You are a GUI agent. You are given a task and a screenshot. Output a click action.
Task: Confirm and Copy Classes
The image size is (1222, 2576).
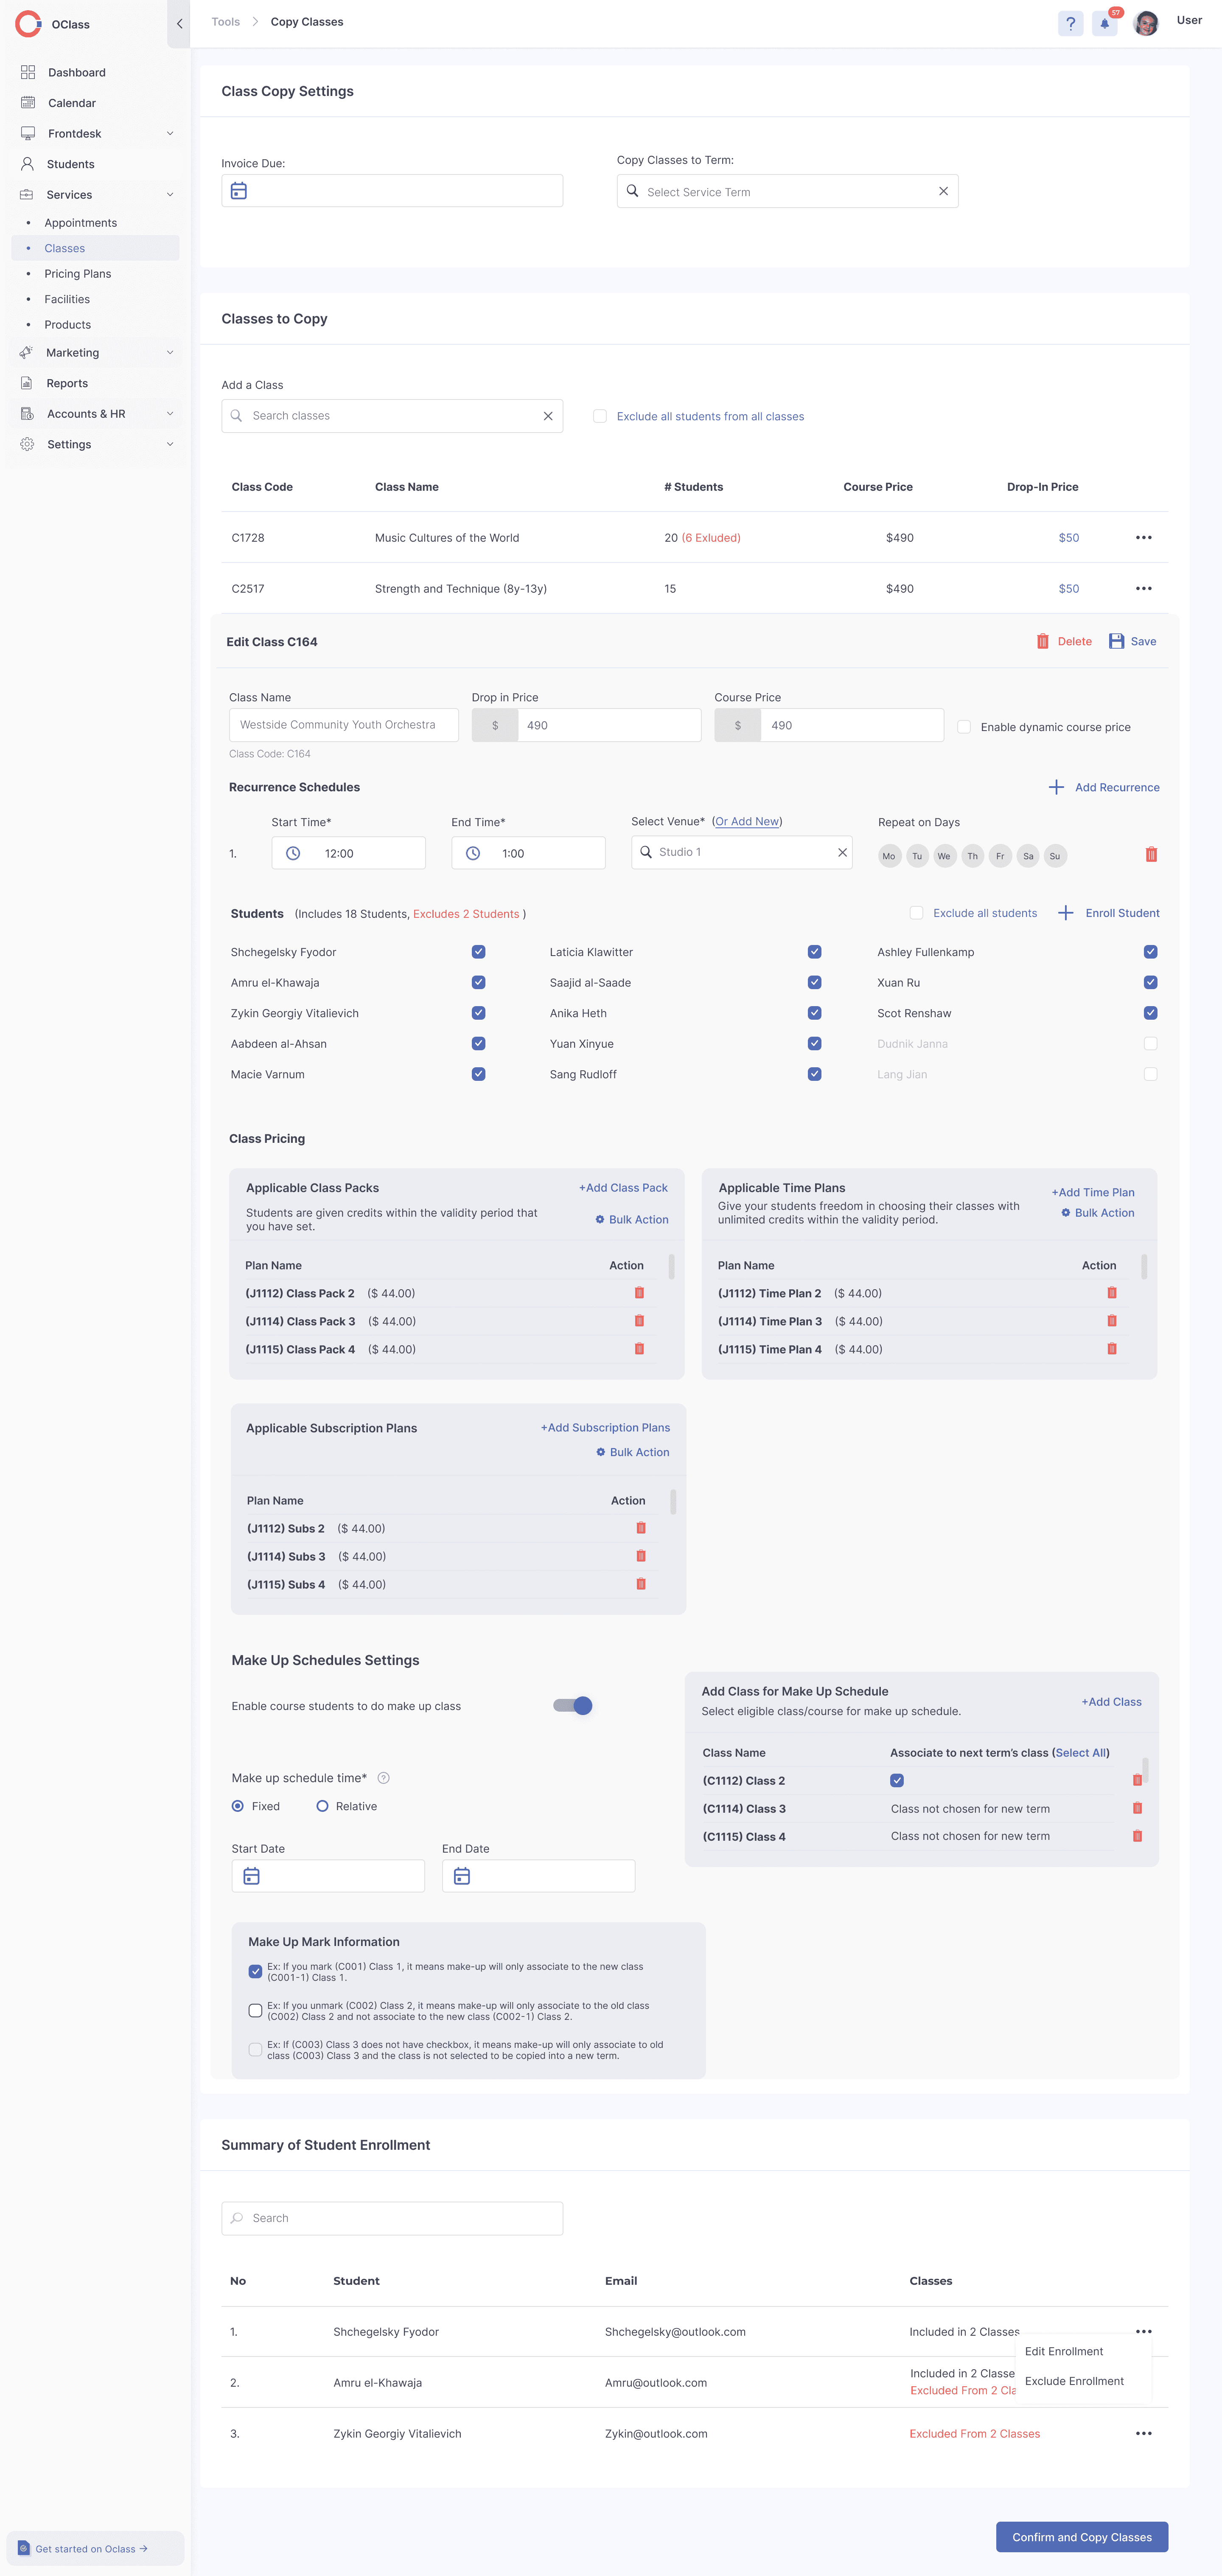pyautogui.click(x=1082, y=2537)
